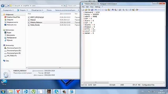
Task: Select the [DRIFT_PRO]Ma[L]oI file
Action: click(x=37, y=17)
